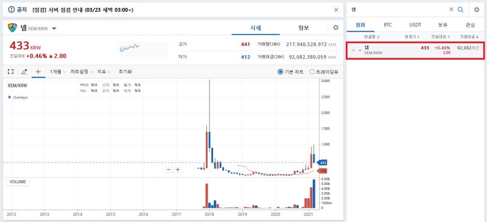487x222 pixels.
Task: Click the 초기화 reset button
Action: tap(125, 72)
